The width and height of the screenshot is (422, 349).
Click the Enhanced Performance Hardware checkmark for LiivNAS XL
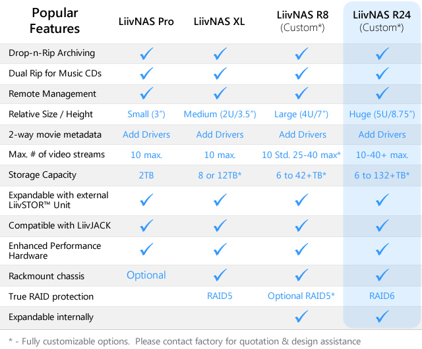point(220,250)
